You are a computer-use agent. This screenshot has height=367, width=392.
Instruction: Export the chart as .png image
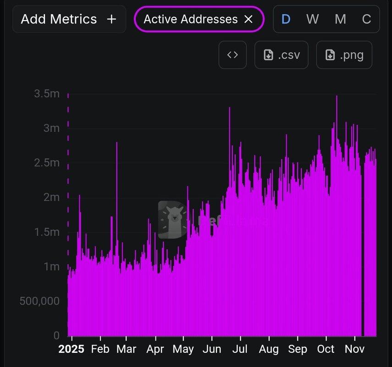pyautogui.click(x=344, y=55)
